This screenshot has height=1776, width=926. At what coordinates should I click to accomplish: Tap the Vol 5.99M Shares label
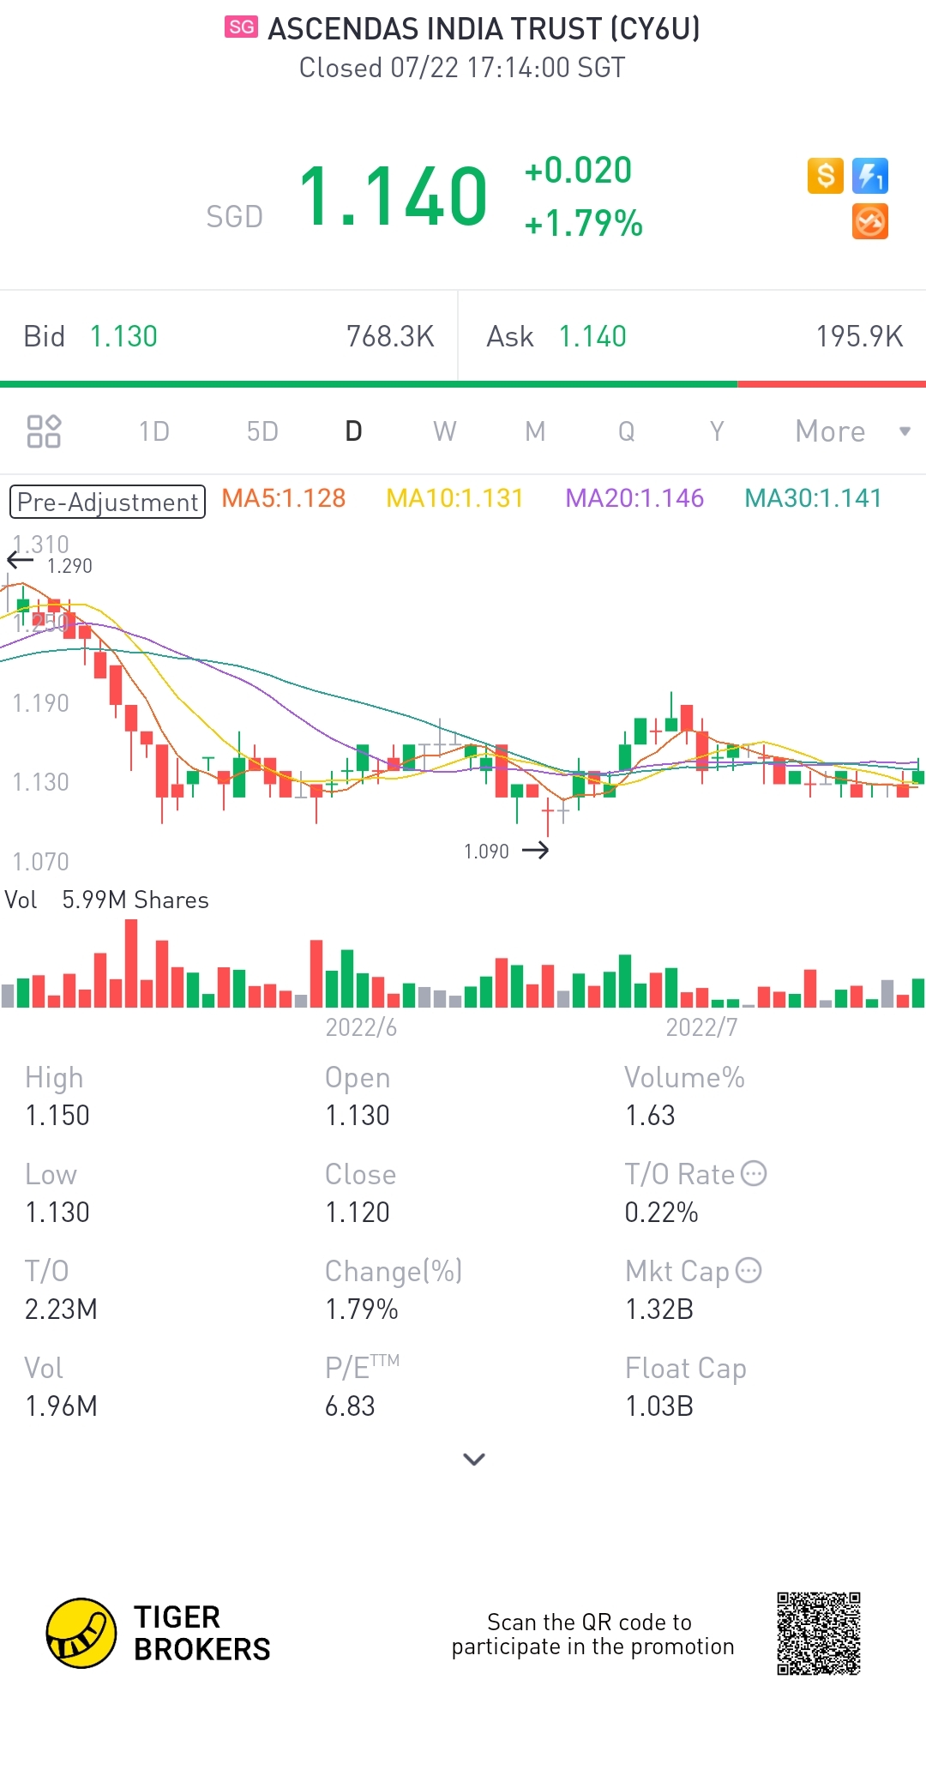107,900
